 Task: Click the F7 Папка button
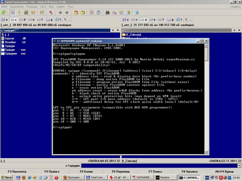(155, 171)
